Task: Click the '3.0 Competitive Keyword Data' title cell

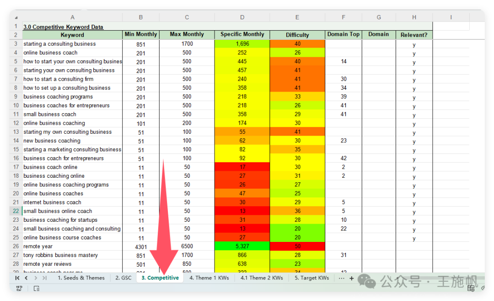Action: pyautogui.click(x=63, y=27)
